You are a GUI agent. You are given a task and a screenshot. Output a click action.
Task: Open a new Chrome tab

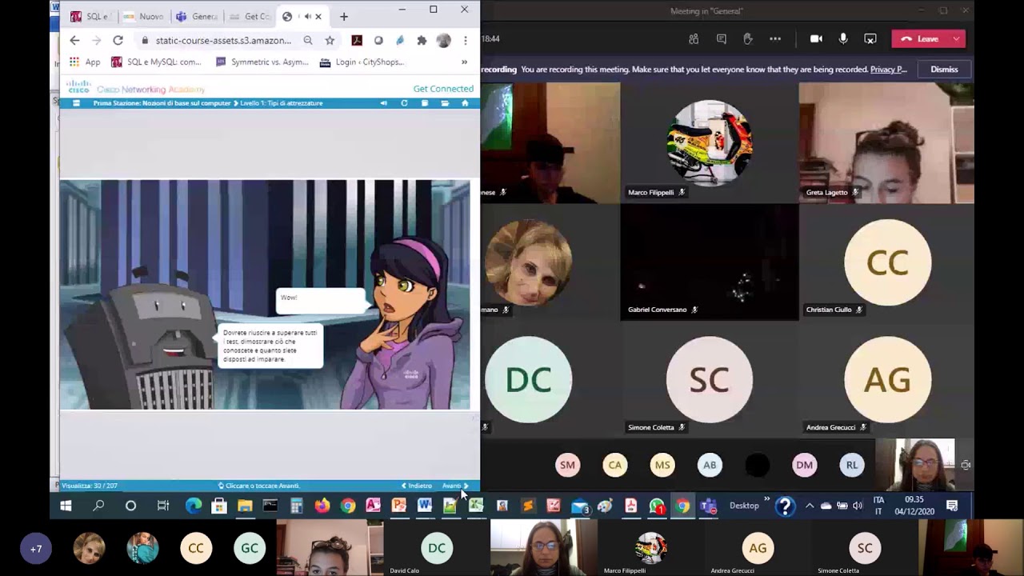pyautogui.click(x=344, y=16)
